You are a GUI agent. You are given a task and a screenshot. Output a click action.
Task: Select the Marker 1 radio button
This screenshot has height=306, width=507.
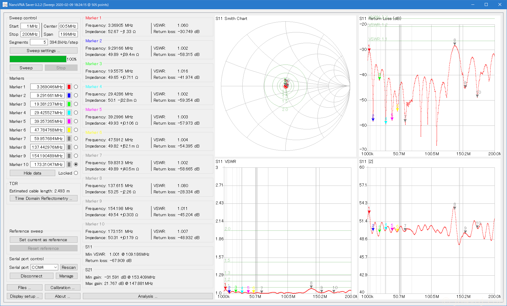(x=76, y=87)
